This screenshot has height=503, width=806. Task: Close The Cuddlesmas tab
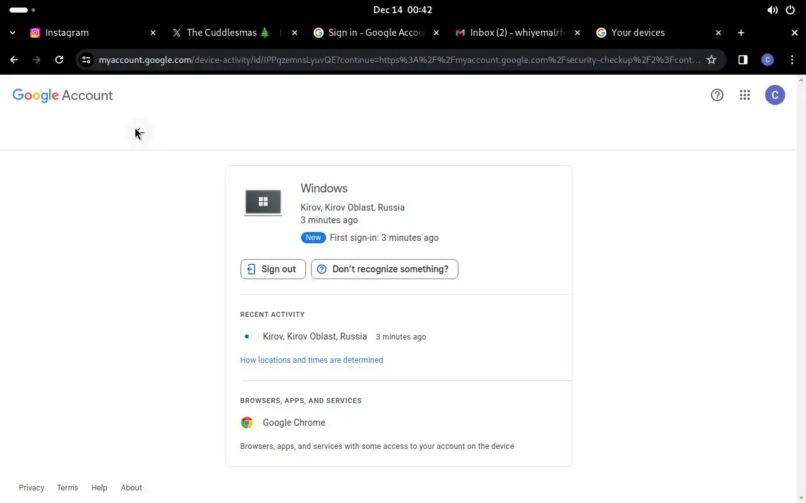294,33
